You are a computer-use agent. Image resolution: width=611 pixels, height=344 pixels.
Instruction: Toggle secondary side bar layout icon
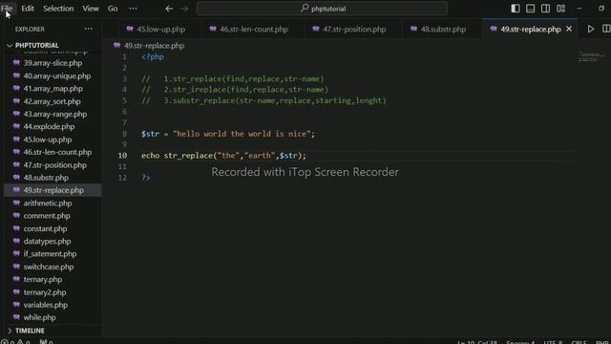click(545, 9)
